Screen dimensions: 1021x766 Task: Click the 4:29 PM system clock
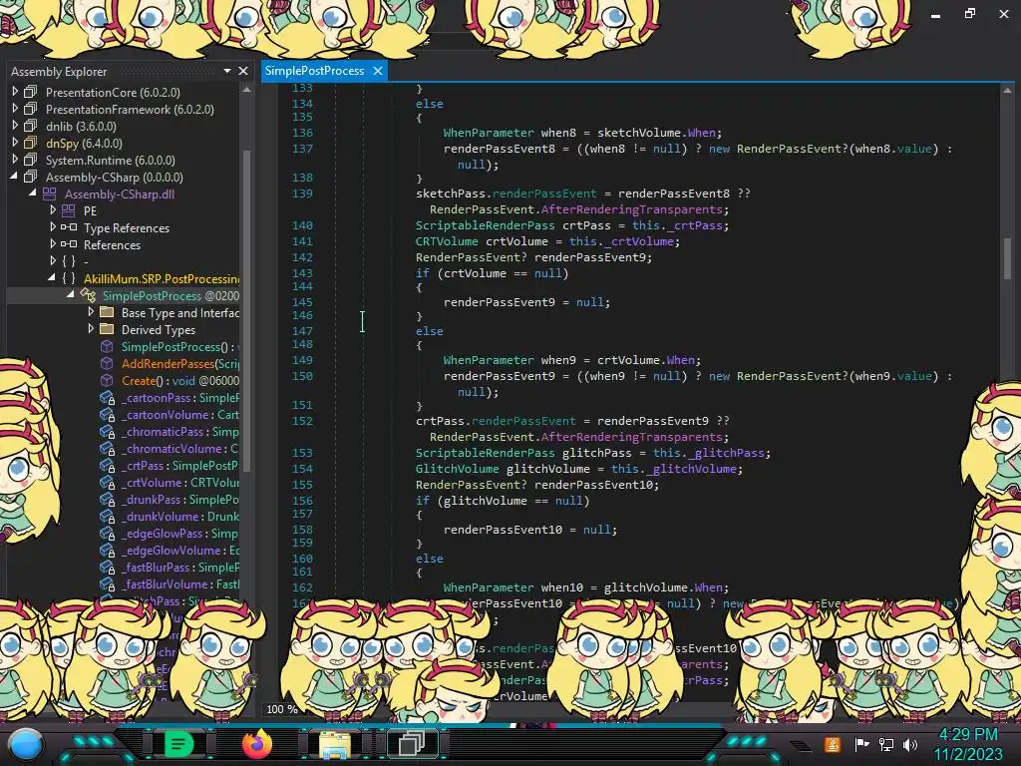967,735
